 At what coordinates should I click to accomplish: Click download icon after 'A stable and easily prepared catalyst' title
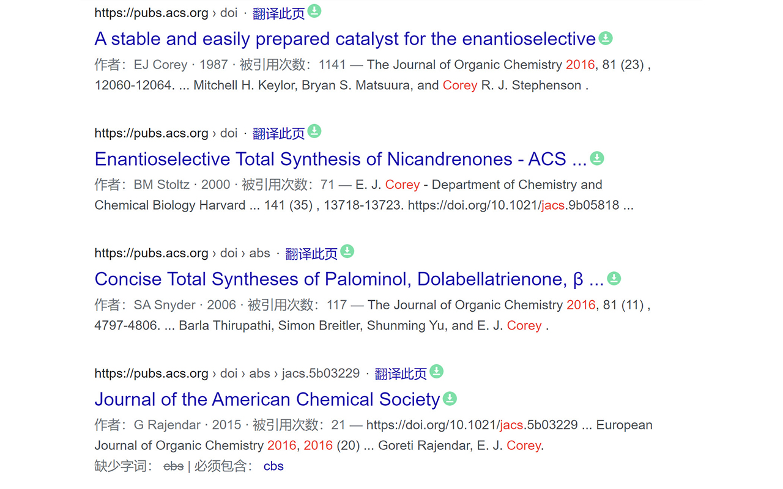point(606,39)
